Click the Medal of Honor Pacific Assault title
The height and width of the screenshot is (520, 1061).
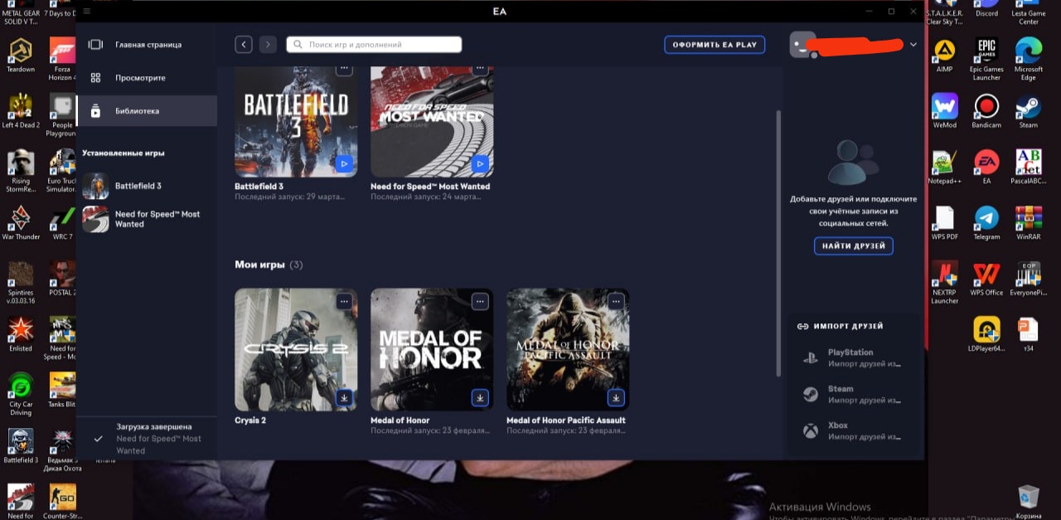coord(566,420)
